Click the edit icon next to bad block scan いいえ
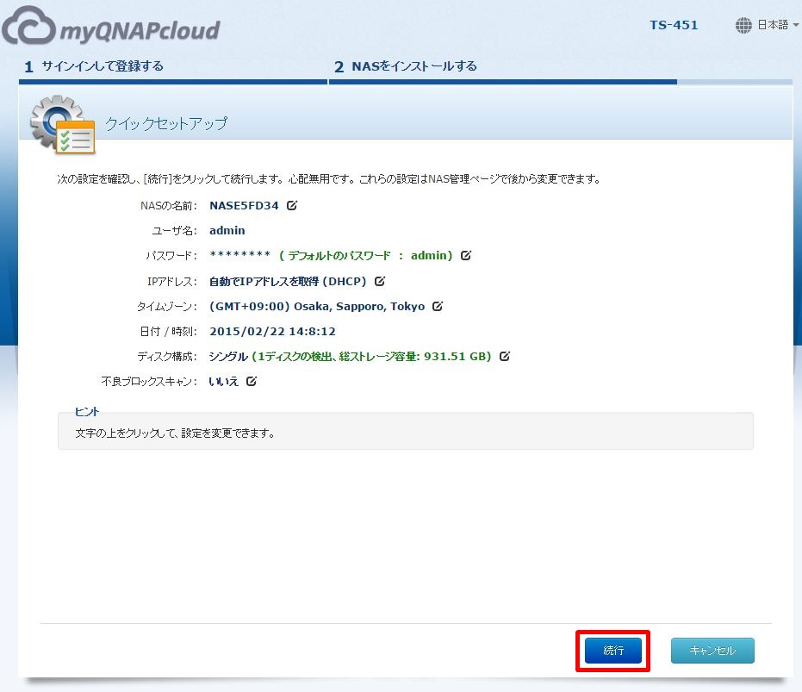Screen dimensions: 802x692 click(x=252, y=381)
